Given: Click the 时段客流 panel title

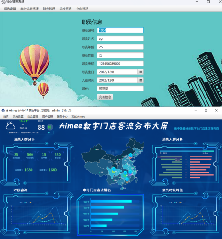Looking at the screenshot, I should (20, 190).
